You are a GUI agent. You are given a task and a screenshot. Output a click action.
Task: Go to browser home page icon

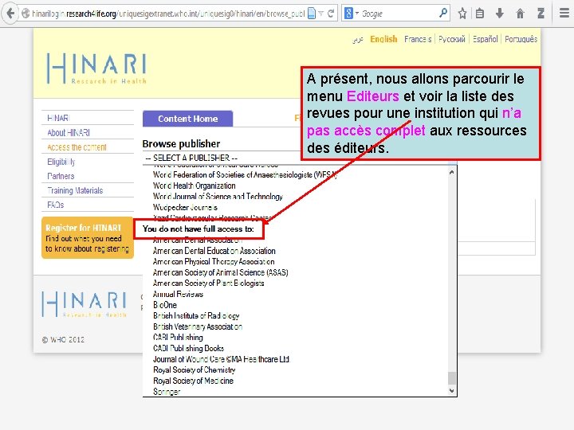(x=520, y=14)
